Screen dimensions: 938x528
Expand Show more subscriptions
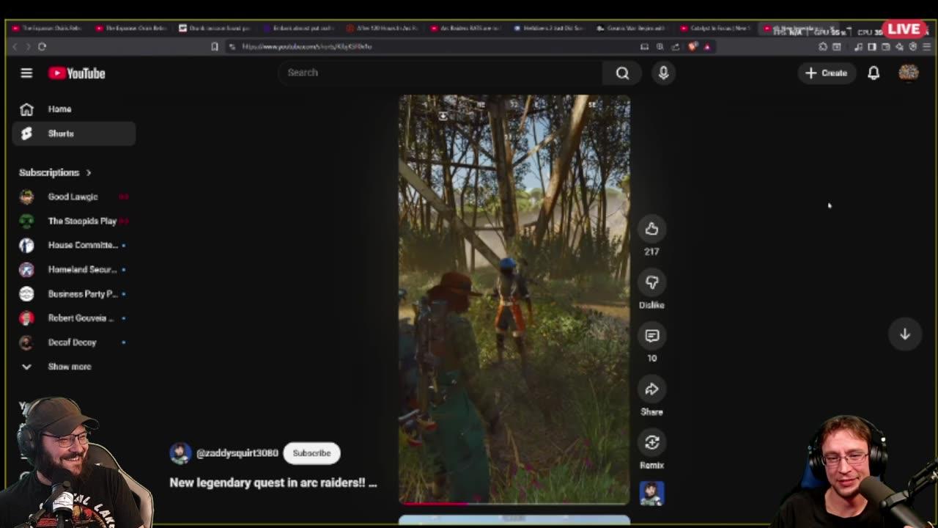click(x=69, y=367)
